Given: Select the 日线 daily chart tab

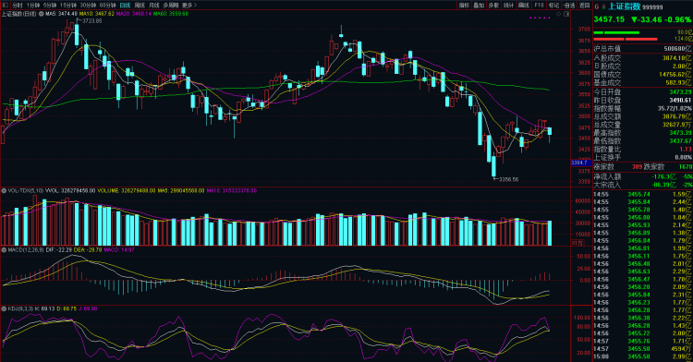Looking at the screenshot, I should click(125, 6).
